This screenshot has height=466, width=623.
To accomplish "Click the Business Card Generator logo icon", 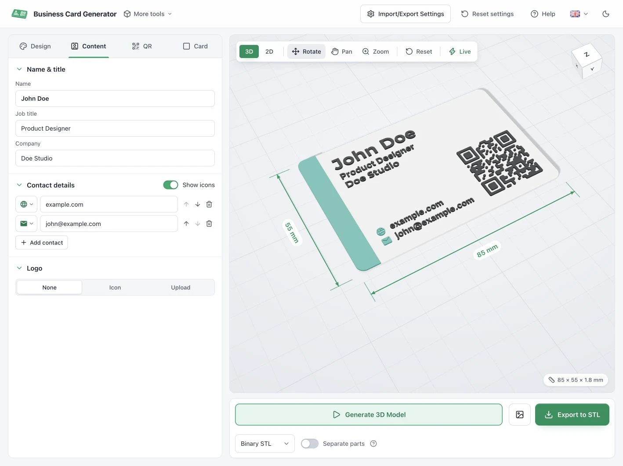I will point(19,14).
